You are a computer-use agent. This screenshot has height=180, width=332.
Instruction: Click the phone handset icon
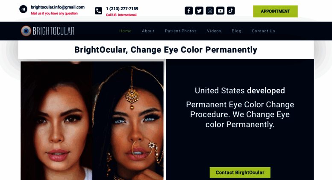point(98,11)
